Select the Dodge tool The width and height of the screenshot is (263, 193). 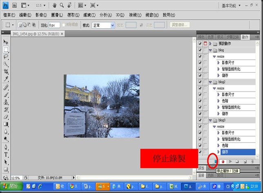pyautogui.click(x=6, y=139)
